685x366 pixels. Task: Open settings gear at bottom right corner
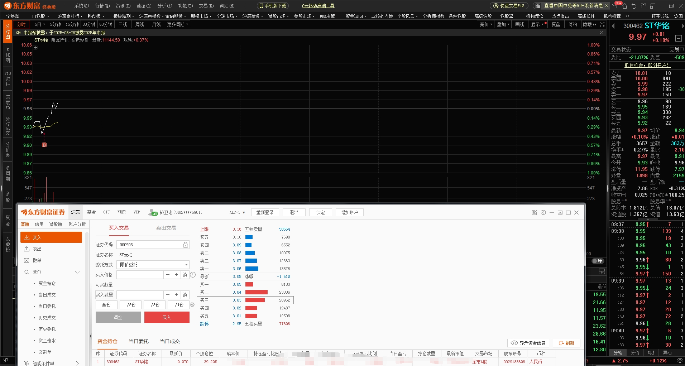click(x=680, y=361)
